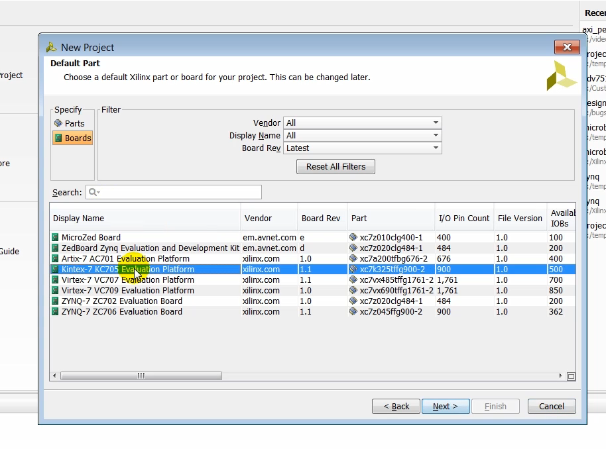Proceed with the Next button
The image size is (606, 449).
pos(446,407)
